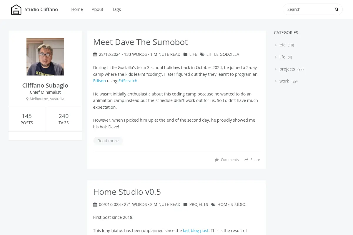
Task: Click the arrow beside life category
Action: pos(276,57)
